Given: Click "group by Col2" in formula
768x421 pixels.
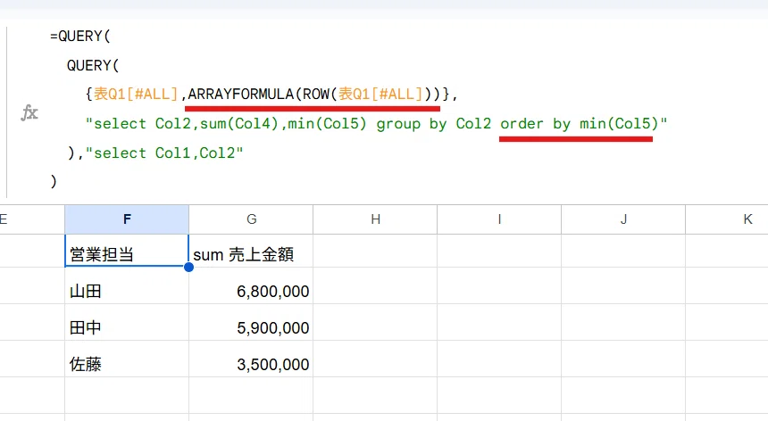Looking at the screenshot, I should 433,124.
